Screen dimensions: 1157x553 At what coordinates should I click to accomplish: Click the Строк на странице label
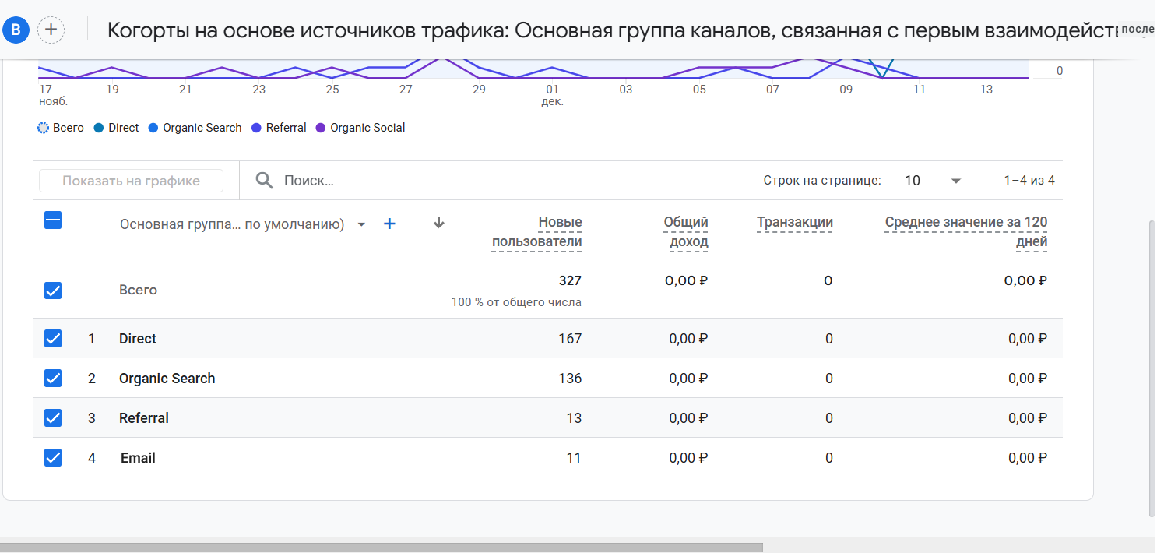(x=822, y=181)
